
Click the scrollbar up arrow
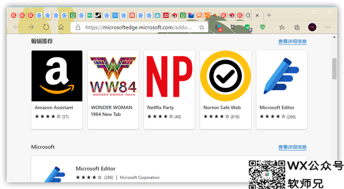pyautogui.click(x=334, y=37)
